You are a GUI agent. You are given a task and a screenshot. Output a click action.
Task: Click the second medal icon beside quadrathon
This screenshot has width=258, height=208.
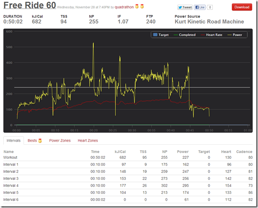(x=142, y=7)
